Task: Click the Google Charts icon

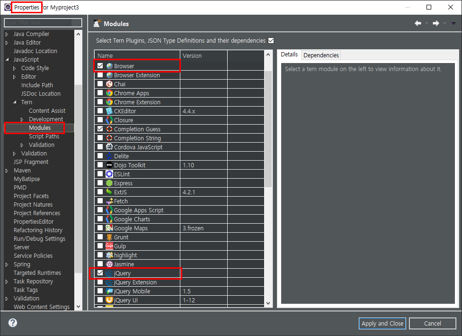Action: point(109,219)
